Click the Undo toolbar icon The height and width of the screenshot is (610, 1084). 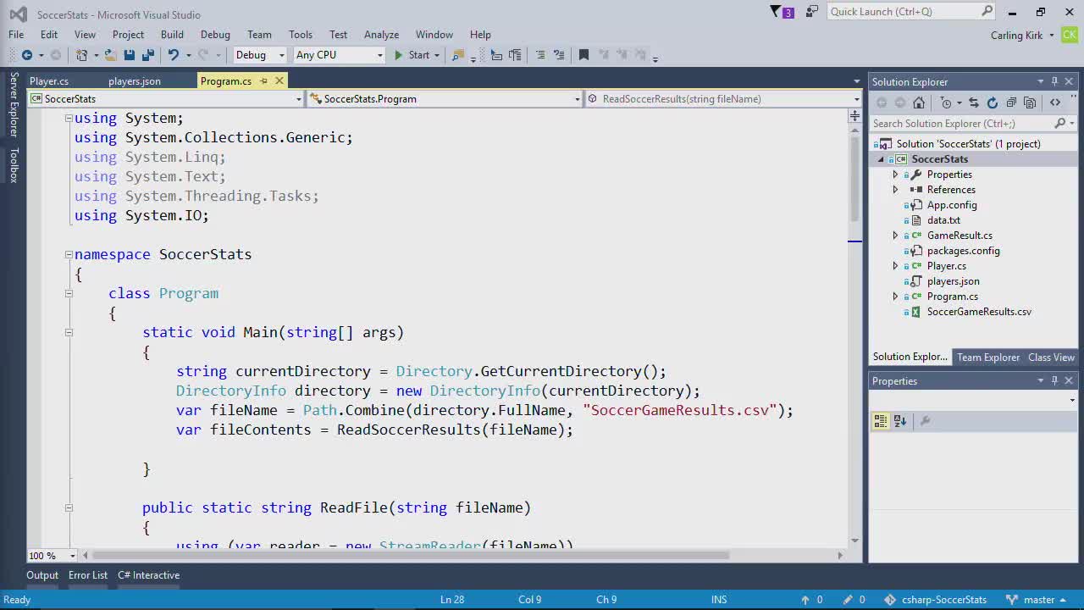(x=174, y=54)
